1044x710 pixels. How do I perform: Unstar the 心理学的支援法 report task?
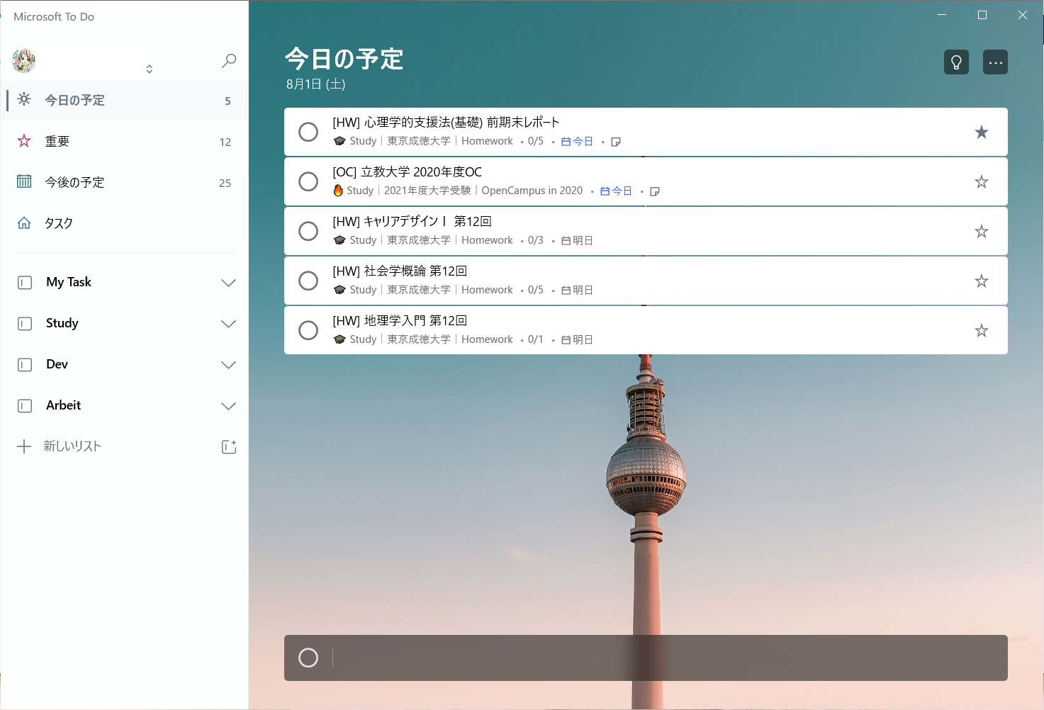(981, 133)
